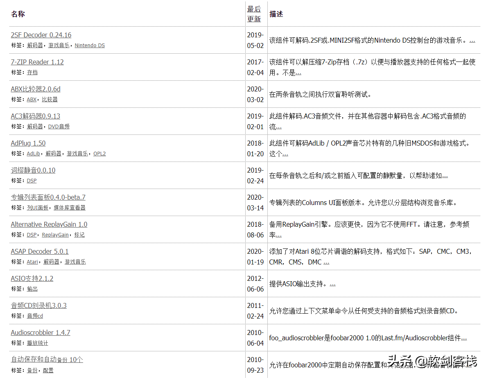This screenshot has width=488, height=378.
Task: Select the Atari tag
Action: coord(32,262)
